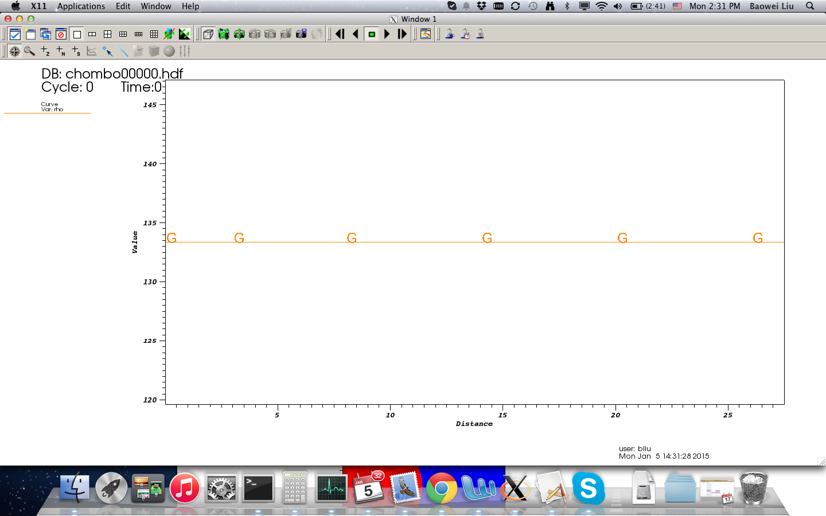Click the grayed plane tool icon
Screen dimensions: 826x516
138,51
